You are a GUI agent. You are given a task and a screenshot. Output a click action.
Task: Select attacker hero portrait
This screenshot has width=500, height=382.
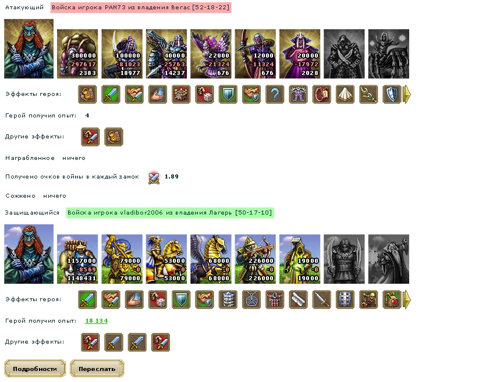tap(29, 49)
